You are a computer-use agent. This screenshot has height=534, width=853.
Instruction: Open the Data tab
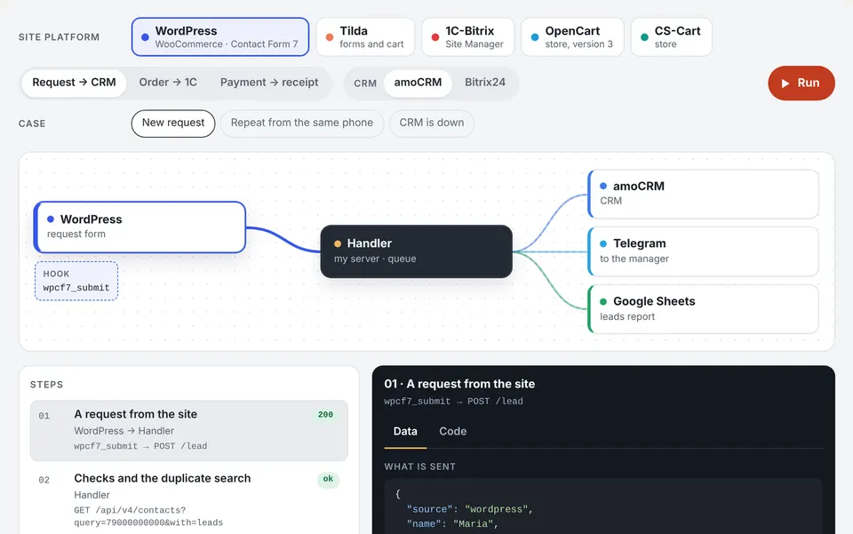(405, 431)
